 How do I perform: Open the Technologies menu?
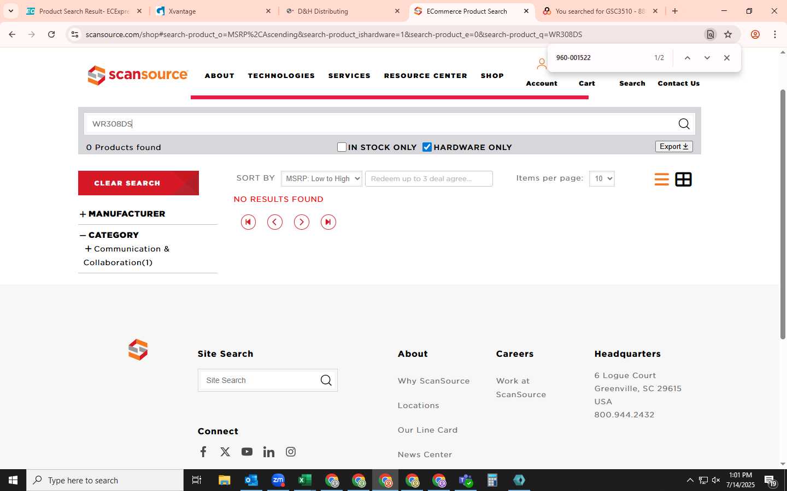[281, 76]
